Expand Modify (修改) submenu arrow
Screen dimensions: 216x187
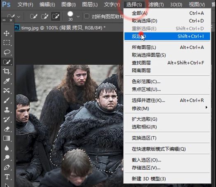tap(207, 108)
